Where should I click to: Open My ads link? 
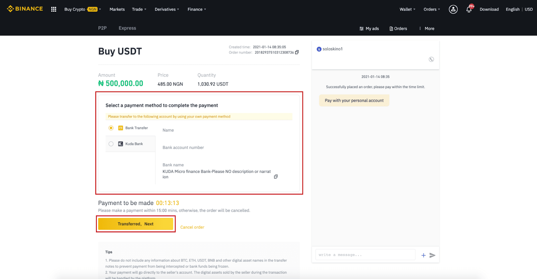[x=372, y=28]
